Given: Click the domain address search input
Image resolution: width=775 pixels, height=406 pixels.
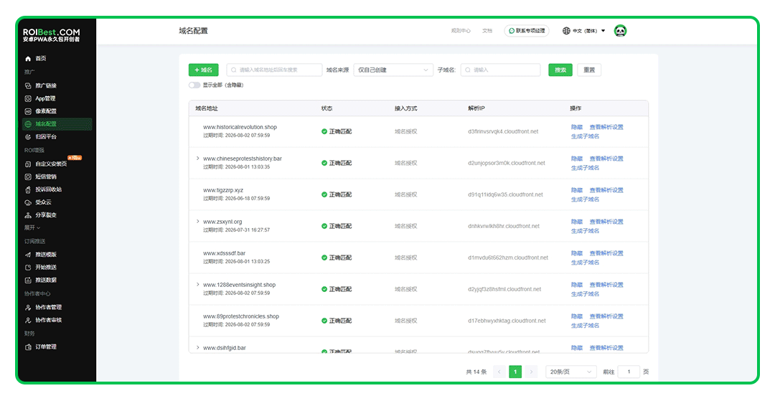Looking at the screenshot, I should tap(274, 70).
